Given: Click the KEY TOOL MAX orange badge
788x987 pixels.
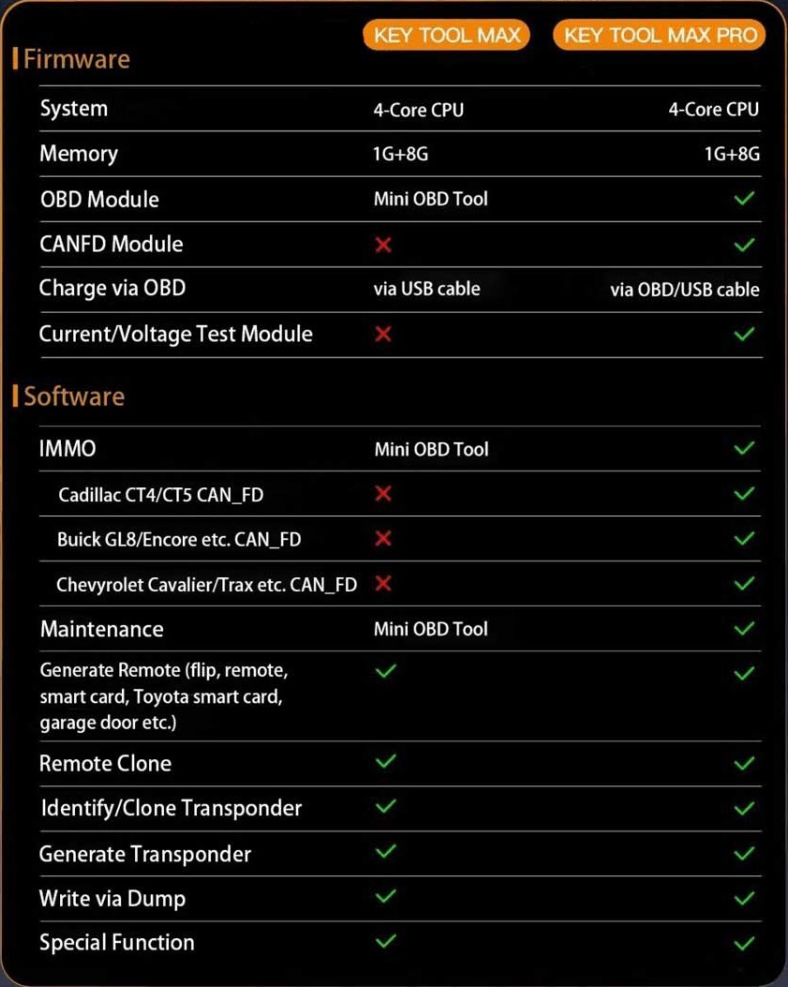Looking at the screenshot, I should click(x=446, y=36).
